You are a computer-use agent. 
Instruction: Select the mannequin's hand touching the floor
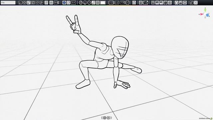tap(122, 84)
